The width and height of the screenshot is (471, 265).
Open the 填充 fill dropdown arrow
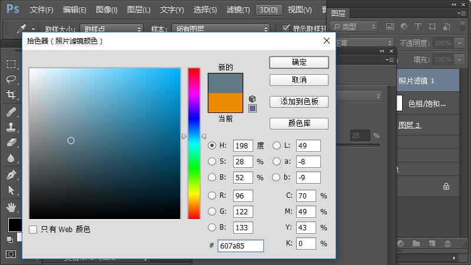pos(460,59)
